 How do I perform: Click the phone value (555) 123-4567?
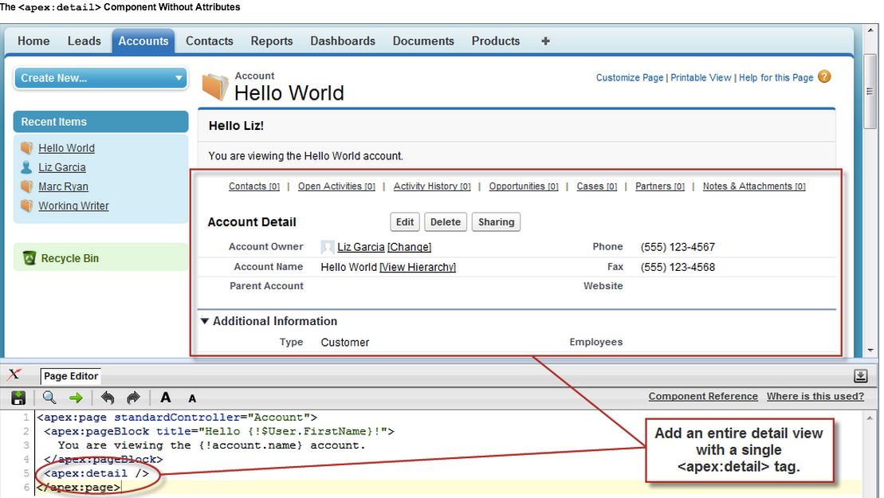[678, 247]
